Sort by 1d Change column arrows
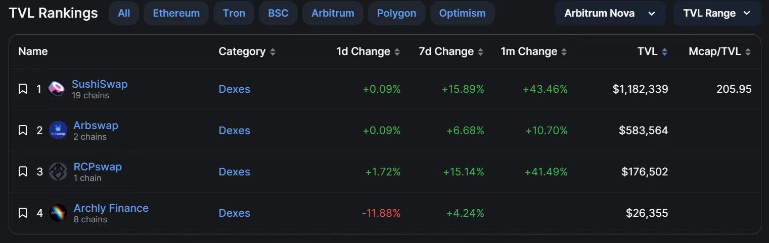Image resolution: width=769 pixels, height=243 pixels. 397,51
